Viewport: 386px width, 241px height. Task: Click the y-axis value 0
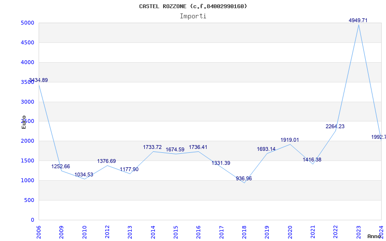tap(32, 220)
